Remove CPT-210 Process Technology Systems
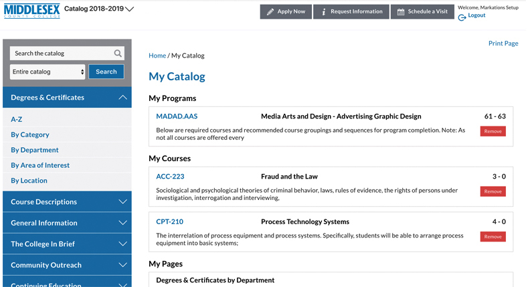This screenshot has height=287, width=532. 493,236
